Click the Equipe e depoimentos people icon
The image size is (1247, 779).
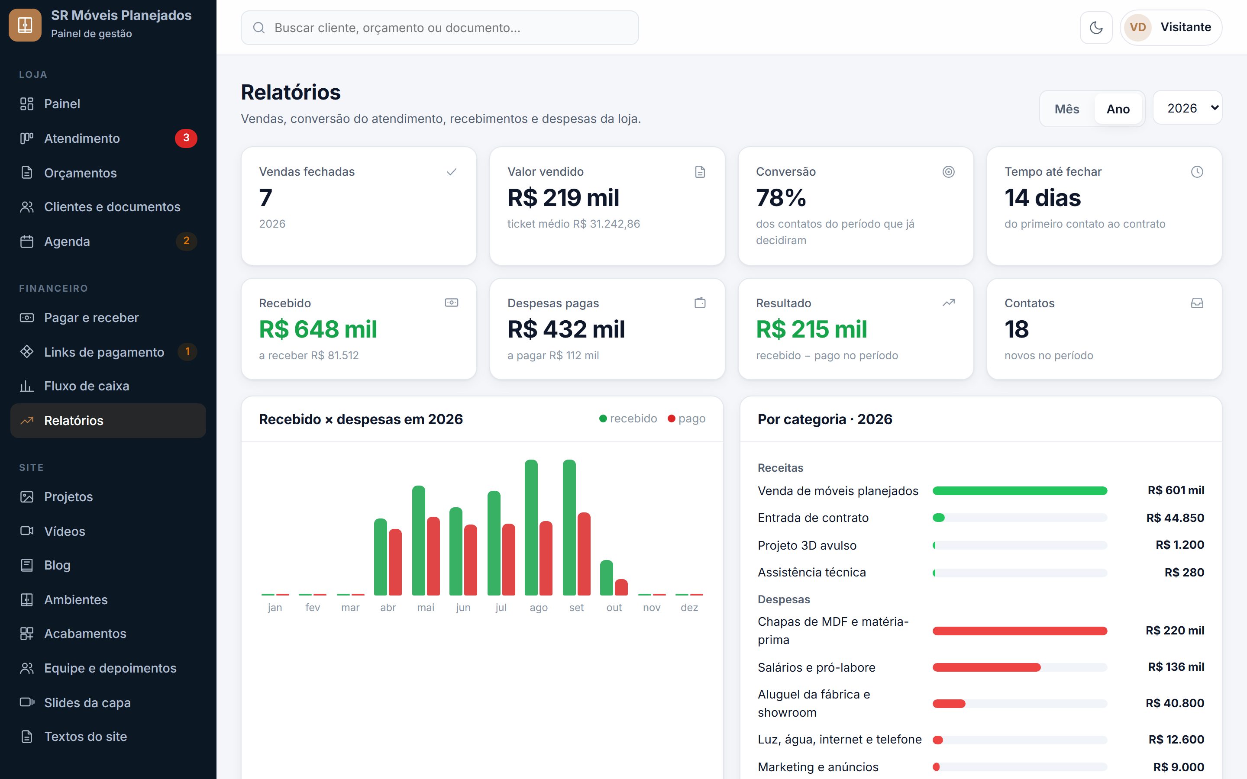pyautogui.click(x=27, y=668)
